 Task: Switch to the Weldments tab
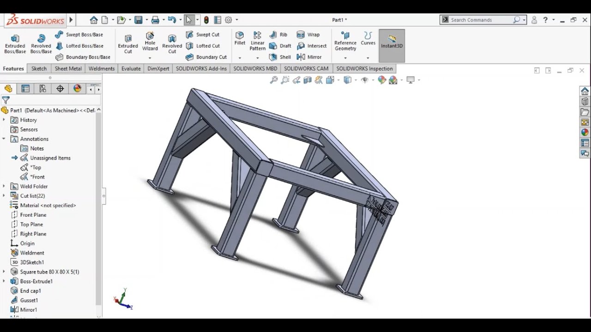(102, 69)
